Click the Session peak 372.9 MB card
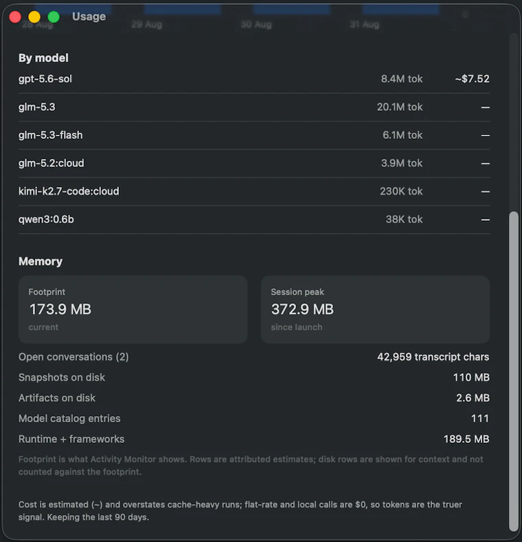Screen dimensions: 522x542 click(x=375, y=310)
